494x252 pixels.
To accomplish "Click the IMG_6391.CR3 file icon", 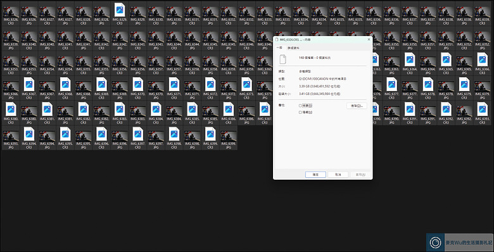I will pos(410,109).
